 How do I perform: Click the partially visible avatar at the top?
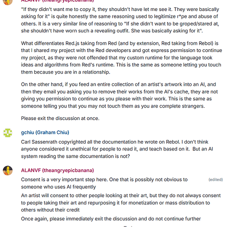coord(8,2)
